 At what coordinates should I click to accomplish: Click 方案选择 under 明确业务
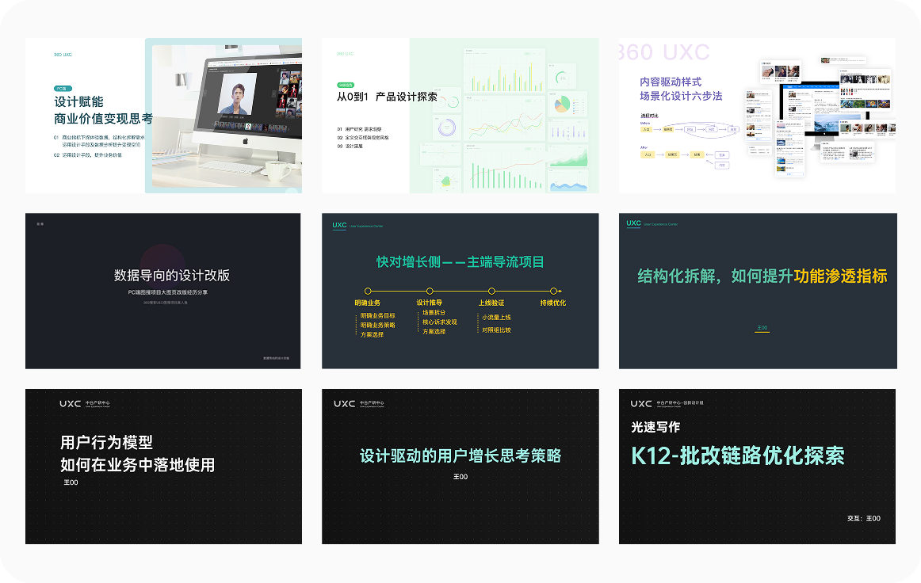pyautogui.click(x=372, y=334)
